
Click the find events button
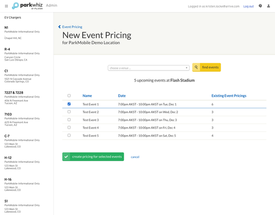[x=206, y=67]
